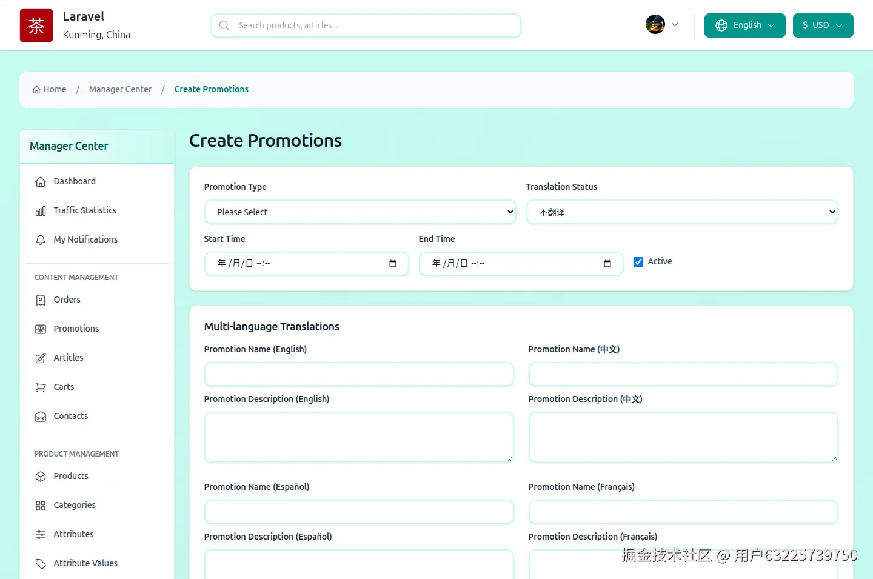Open the English language dropdown

(744, 25)
